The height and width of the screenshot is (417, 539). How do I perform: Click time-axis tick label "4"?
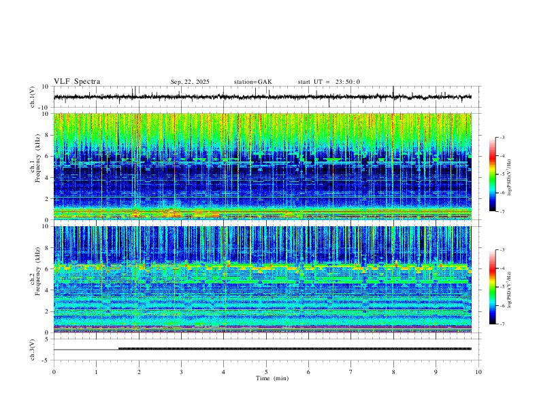point(224,372)
